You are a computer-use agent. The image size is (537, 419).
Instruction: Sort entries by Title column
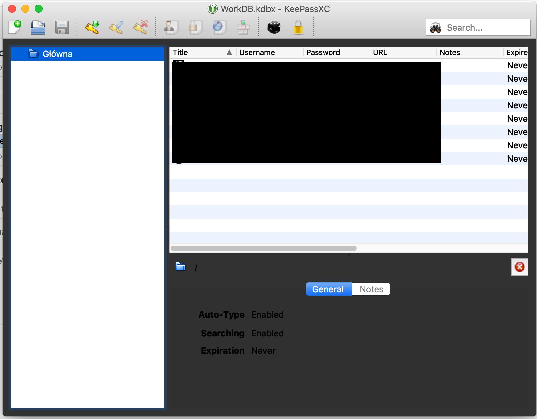click(203, 52)
